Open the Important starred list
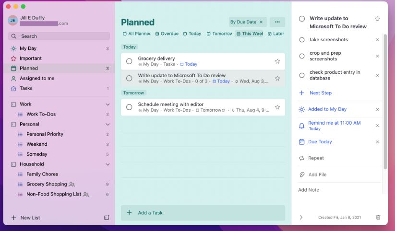Image resolution: width=395 pixels, height=231 pixels. (x=59, y=58)
